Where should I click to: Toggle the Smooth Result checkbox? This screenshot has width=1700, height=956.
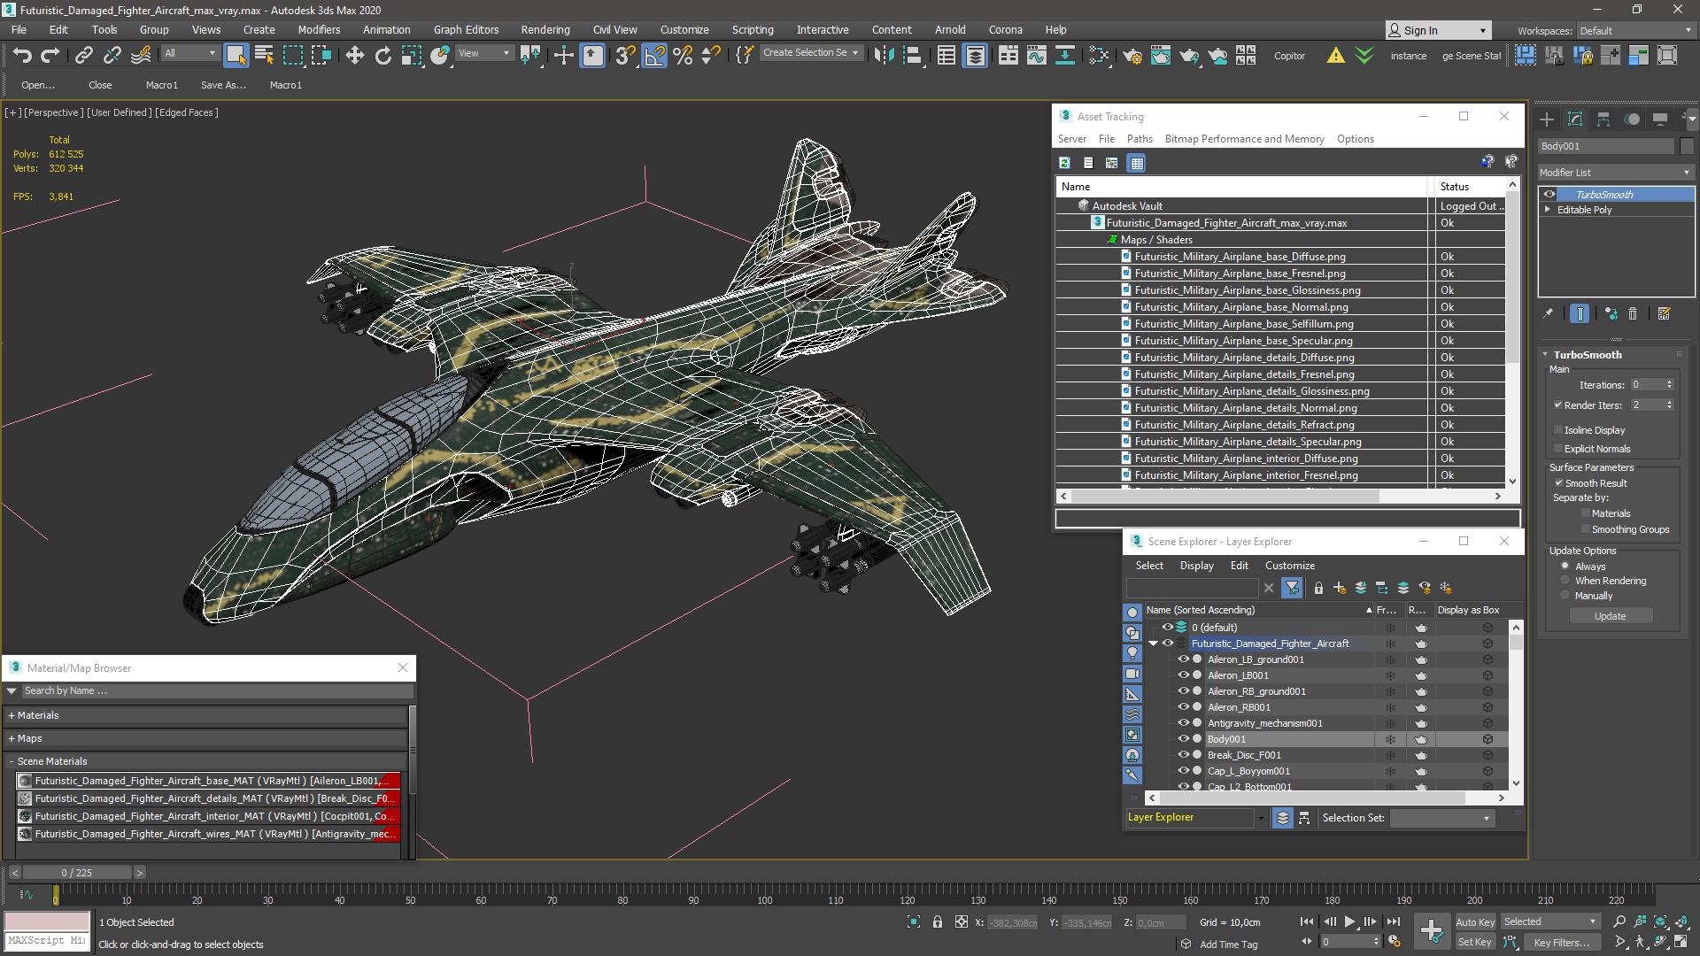click(1559, 483)
